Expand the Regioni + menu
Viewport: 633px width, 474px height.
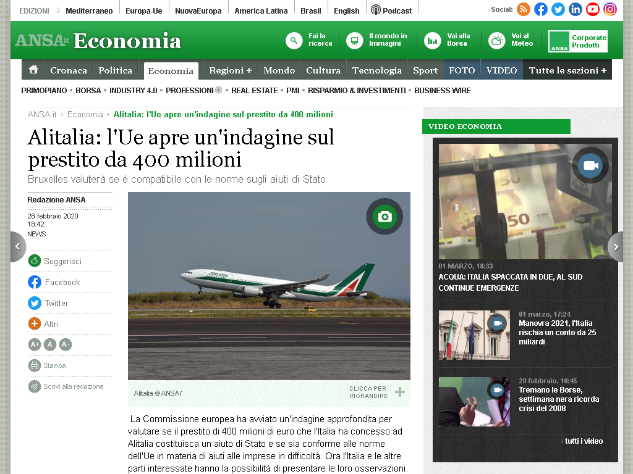(x=231, y=70)
